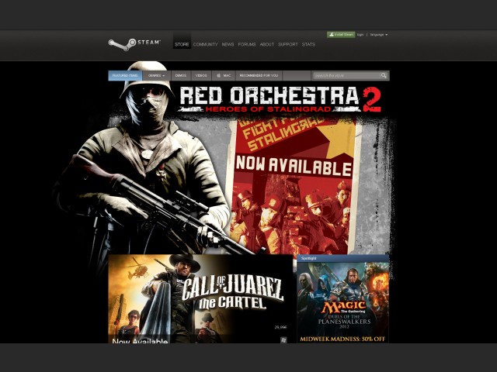
Task: Click into the search the store field
Action: [346, 76]
